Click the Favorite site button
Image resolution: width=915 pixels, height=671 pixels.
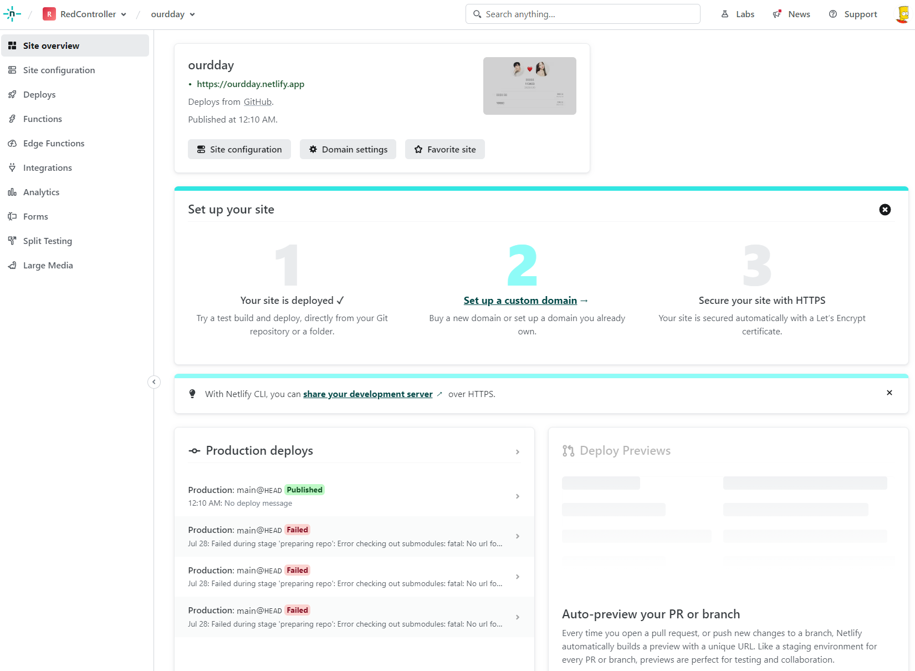tap(445, 149)
